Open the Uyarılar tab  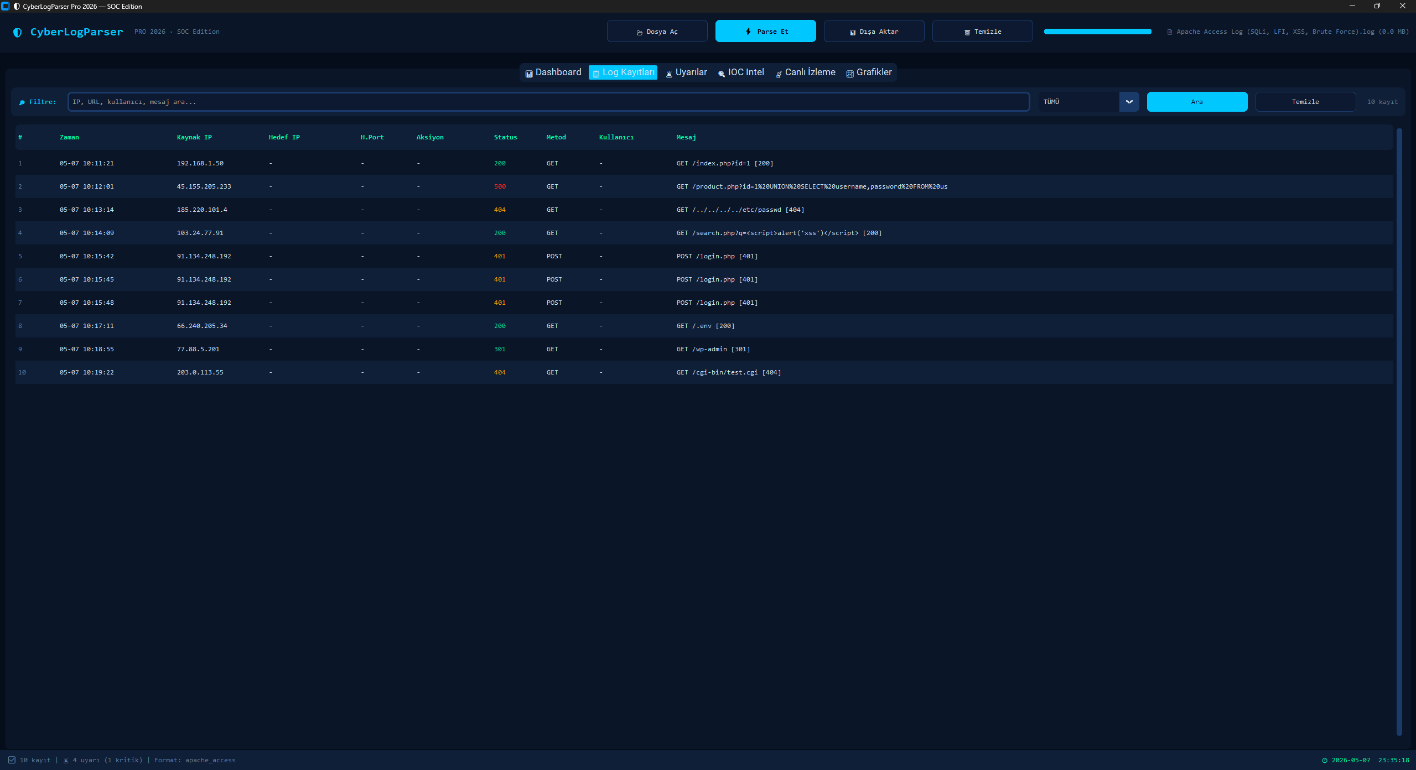tap(686, 72)
